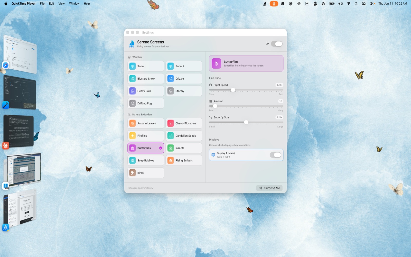This screenshot has height=257, width=411.
Task: Select the Fireflies scene icon
Action: click(x=133, y=136)
